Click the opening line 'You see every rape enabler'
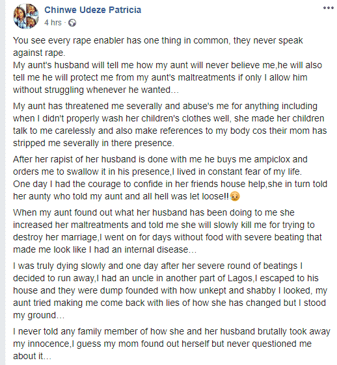This screenshot has height=365, width=337. (158, 40)
